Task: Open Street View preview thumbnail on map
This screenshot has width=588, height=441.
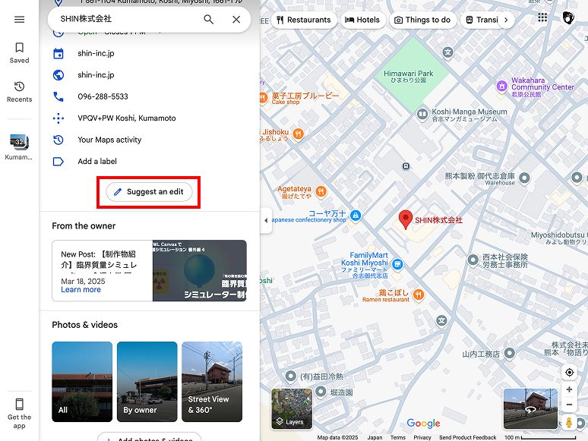Action: (530, 409)
